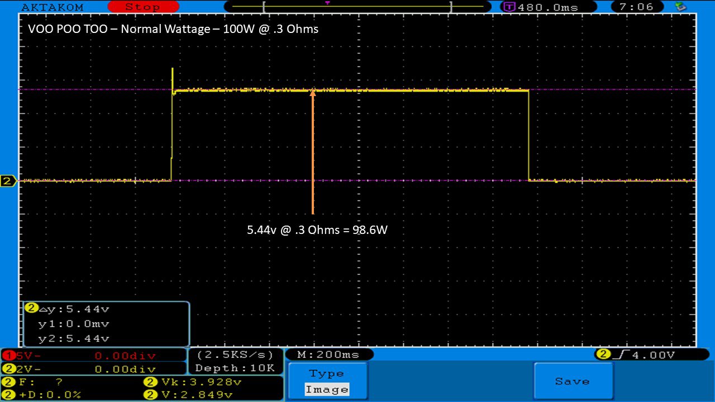Click the channel 2 ground marker on left edge
715x402 pixels.
pos(8,181)
